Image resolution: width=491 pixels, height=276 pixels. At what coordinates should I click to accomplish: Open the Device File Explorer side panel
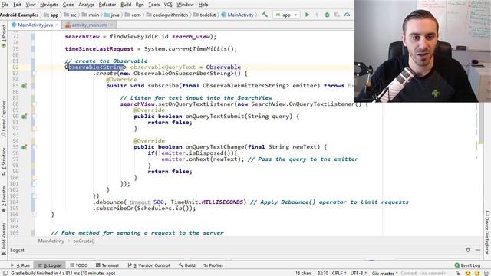487,232
